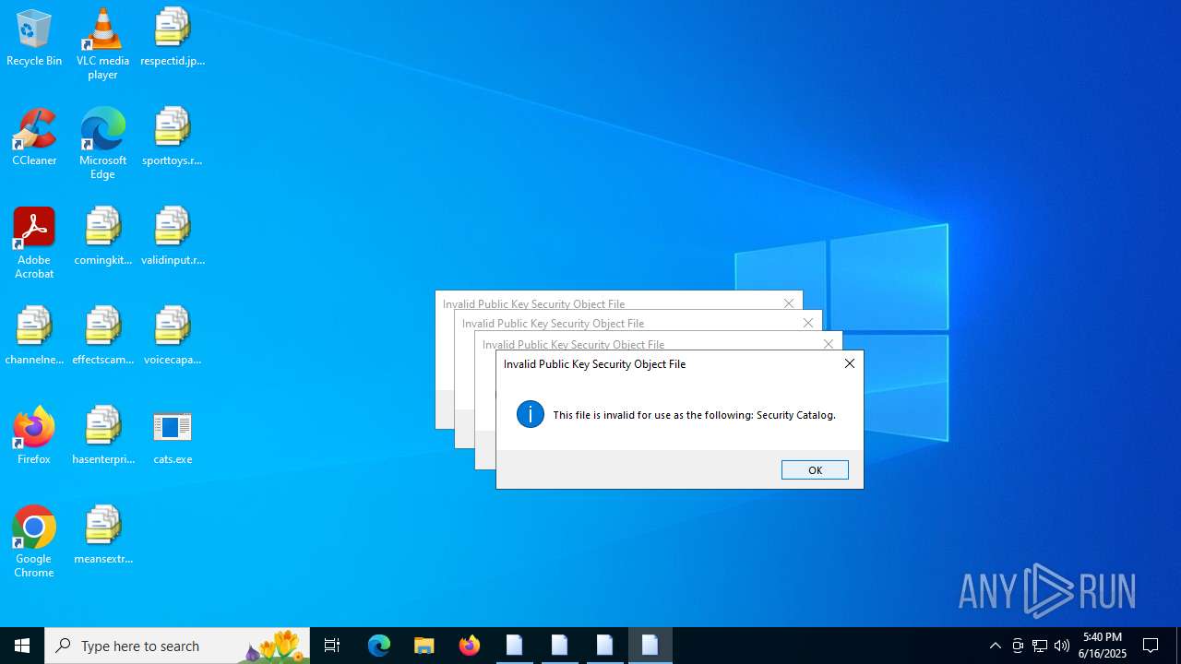Open File Explorer from the taskbar
This screenshot has width=1181, height=664.
[x=424, y=646]
